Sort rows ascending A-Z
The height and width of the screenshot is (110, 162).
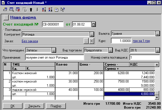click(44, 10)
